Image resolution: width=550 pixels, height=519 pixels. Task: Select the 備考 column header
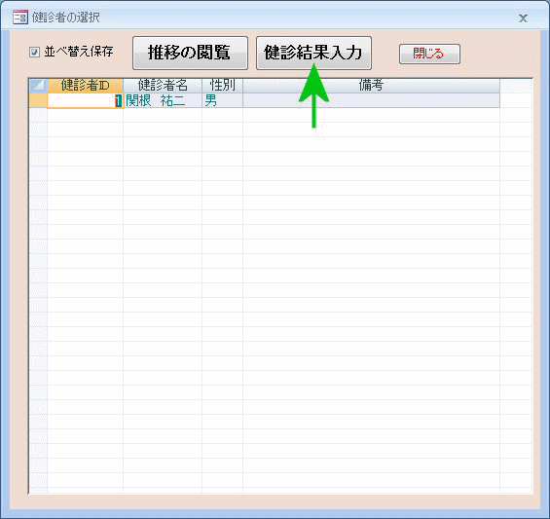371,86
